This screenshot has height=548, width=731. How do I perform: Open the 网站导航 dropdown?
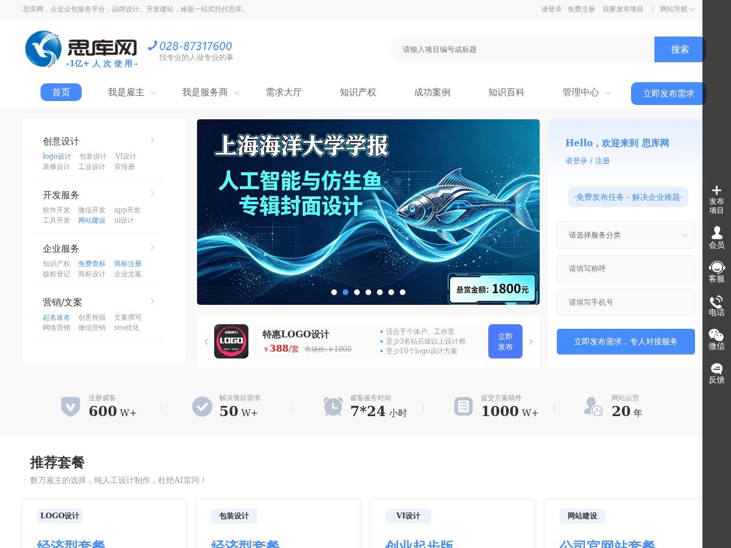677,9
